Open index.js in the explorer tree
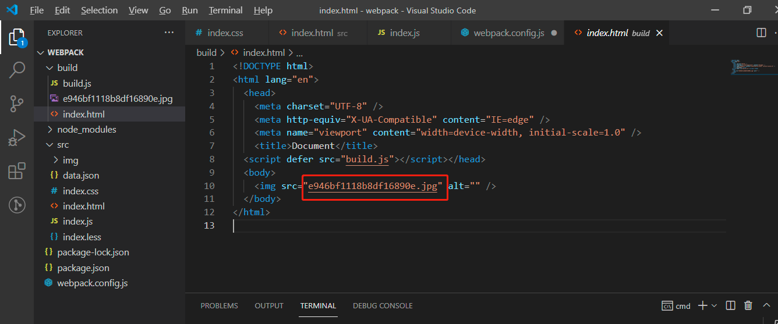 click(x=109, y=221)
